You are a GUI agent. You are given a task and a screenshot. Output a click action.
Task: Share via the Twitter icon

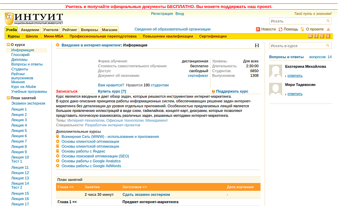point(322,36)
